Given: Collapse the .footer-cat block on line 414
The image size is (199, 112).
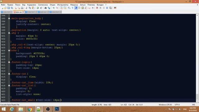Looking at the screenshot, I should (9, 74).
